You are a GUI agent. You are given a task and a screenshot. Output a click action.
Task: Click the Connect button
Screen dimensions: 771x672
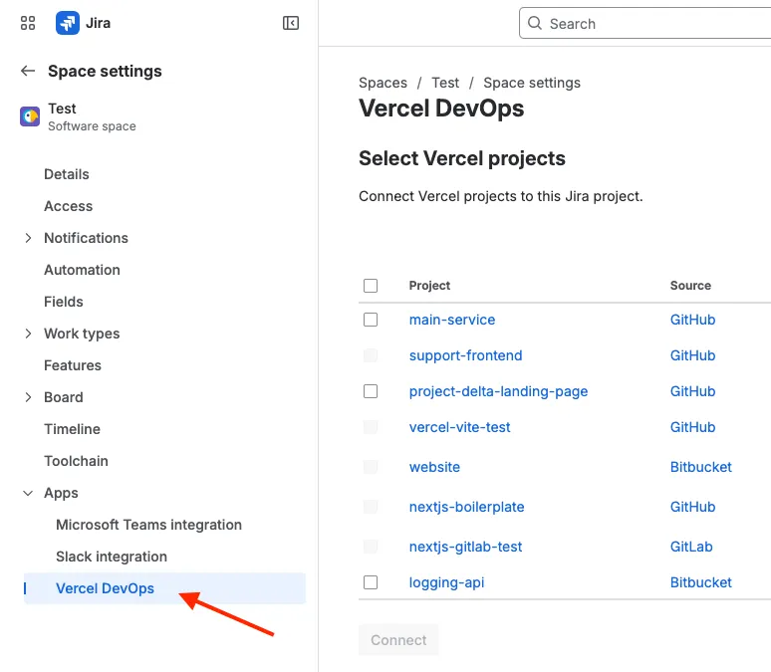(x=398, y=640)
